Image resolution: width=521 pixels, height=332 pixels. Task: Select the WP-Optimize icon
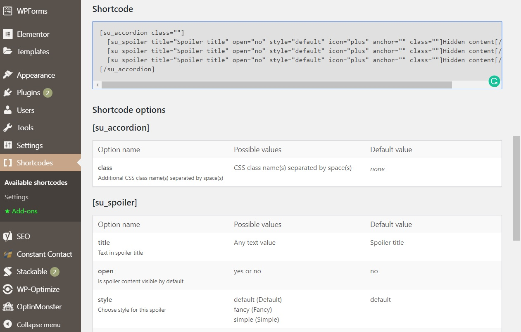pyautogui.click(x=8, y=289)
